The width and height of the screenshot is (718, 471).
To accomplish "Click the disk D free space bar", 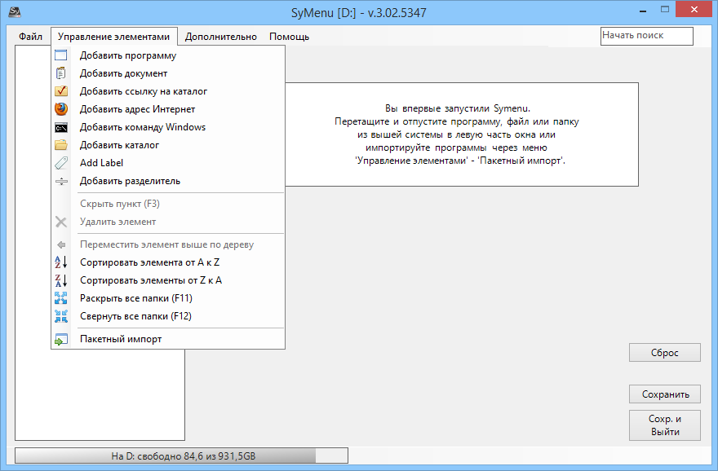I will click(181, 456).
